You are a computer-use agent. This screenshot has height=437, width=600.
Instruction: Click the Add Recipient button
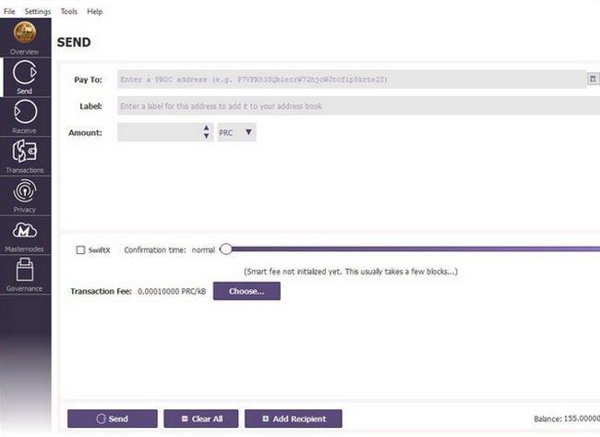[x=294, y=419]
